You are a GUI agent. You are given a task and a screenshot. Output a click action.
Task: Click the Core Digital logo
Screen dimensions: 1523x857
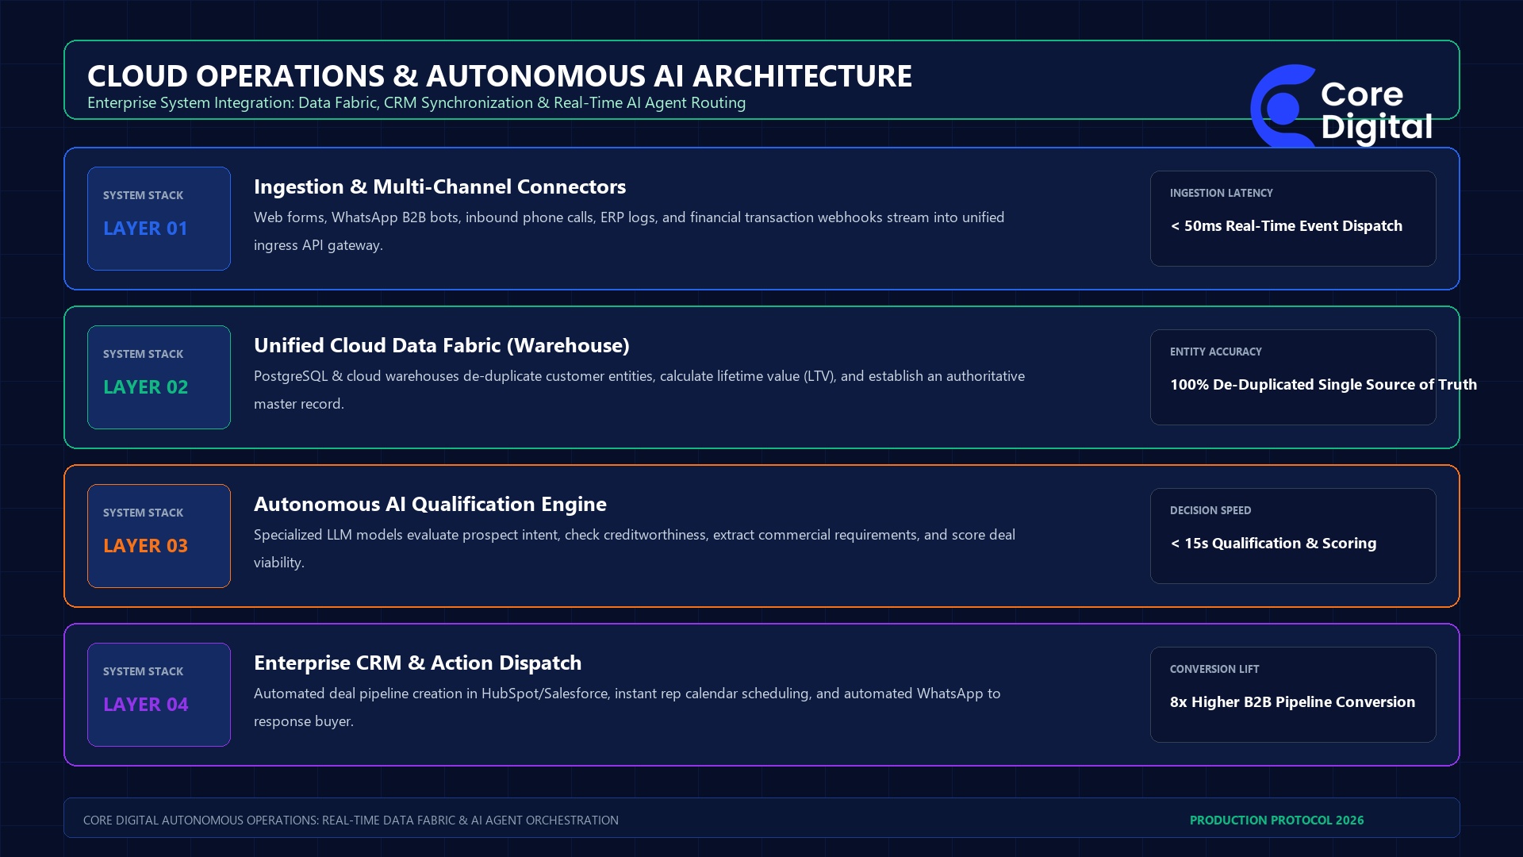[1341, 106]
